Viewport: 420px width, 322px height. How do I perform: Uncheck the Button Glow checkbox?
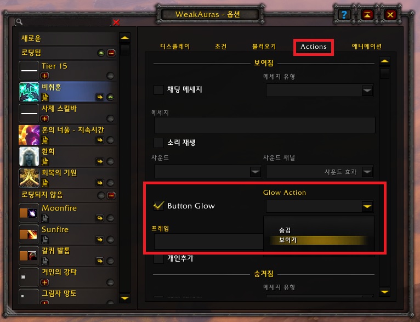pyautogui.click(x=158, y=206)
